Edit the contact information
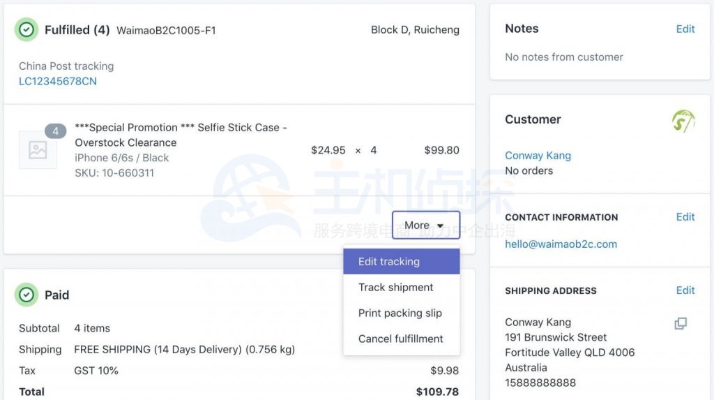The height and width of the screenshot is (400, 714). (685, 217)
